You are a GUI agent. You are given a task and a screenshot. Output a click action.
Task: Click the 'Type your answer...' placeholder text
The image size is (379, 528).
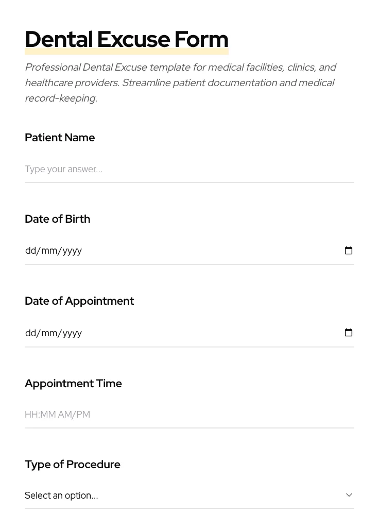(63, 169)
